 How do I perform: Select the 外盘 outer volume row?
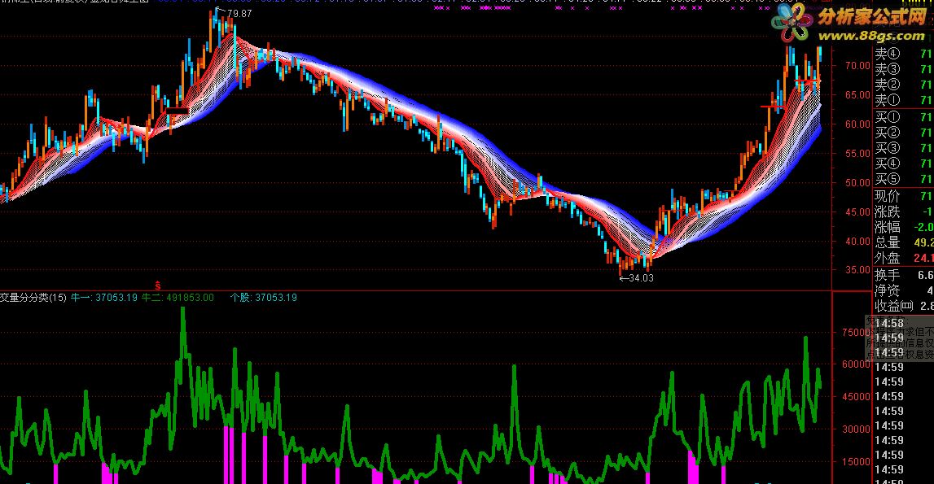pos(904,258)
